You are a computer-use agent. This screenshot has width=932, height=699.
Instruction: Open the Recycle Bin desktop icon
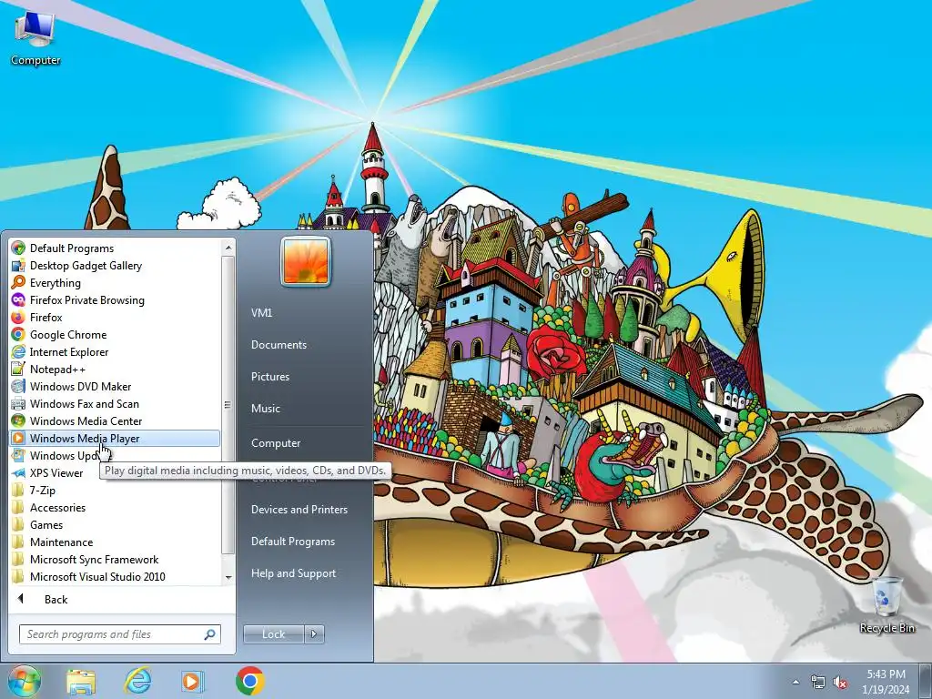(x=886, y=605)
